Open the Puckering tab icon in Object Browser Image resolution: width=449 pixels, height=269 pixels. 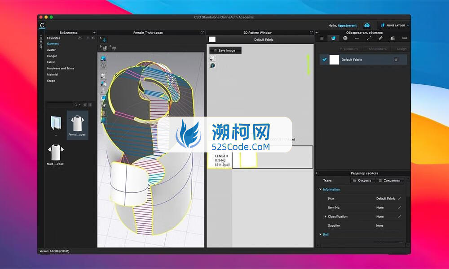[381, 38]
